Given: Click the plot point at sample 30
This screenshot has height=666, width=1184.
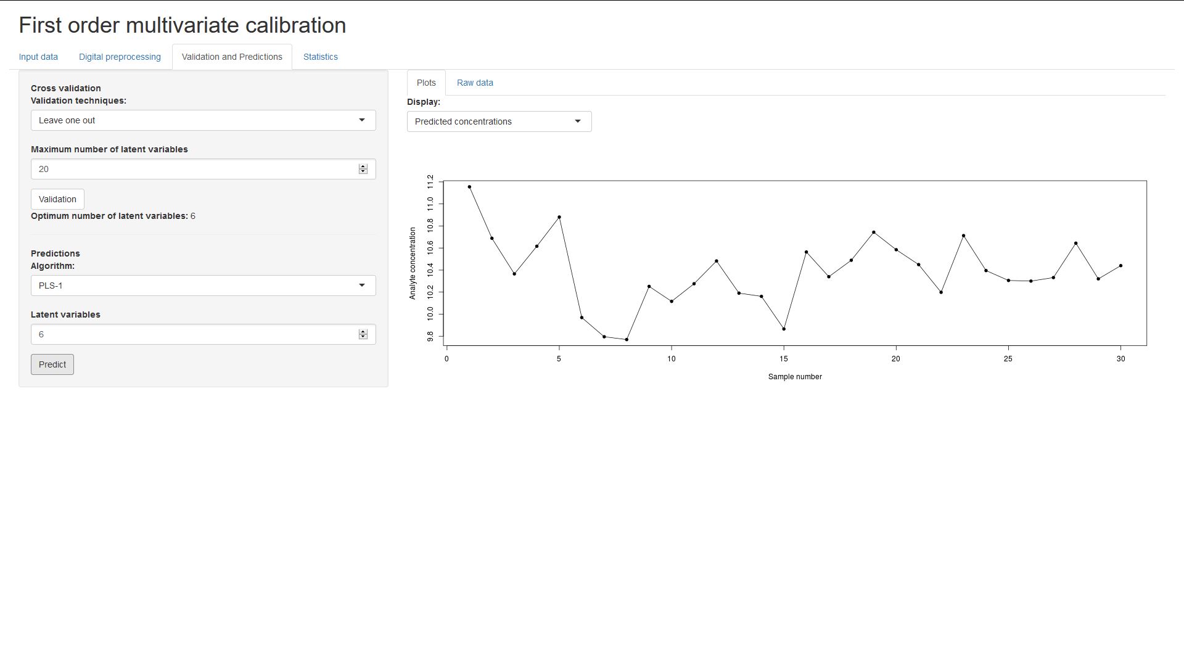Looking at the screenshot, I should point(1120,266).
